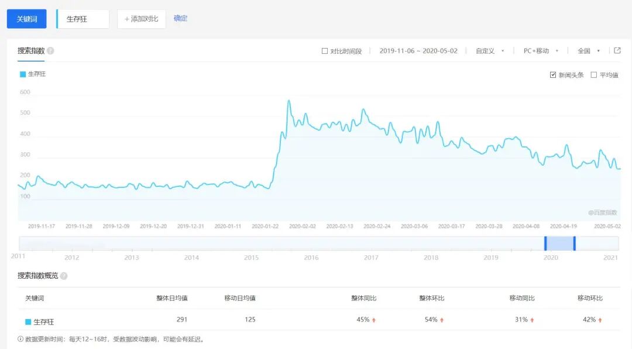Click the 移动环比 red up arrow
The image size is (632, 349).
pyautogui.click(x=600, y=320)
